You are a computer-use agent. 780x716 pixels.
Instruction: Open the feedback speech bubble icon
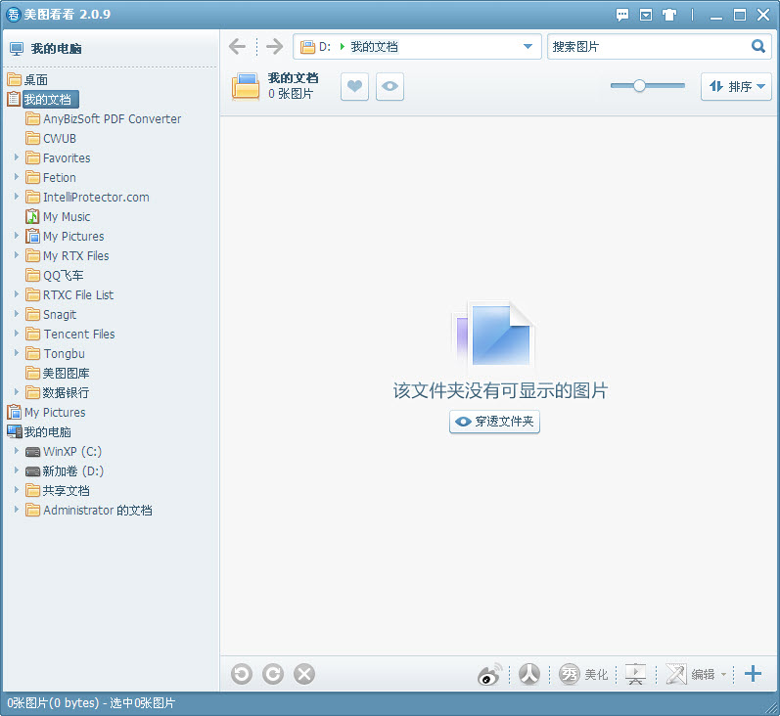pos(622,15)
